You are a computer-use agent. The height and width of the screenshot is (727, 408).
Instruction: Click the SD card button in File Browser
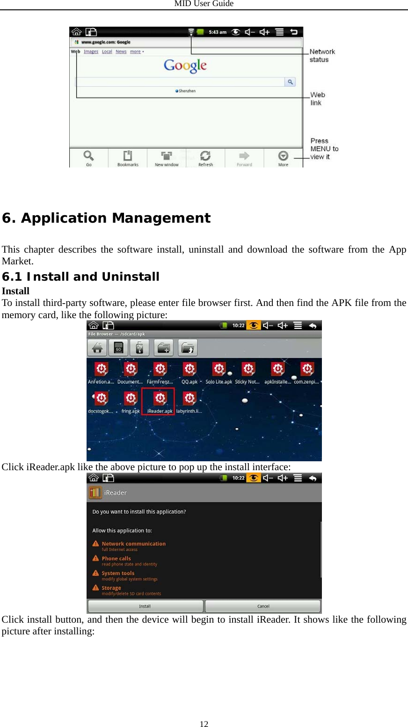click(x=118, y=348)
